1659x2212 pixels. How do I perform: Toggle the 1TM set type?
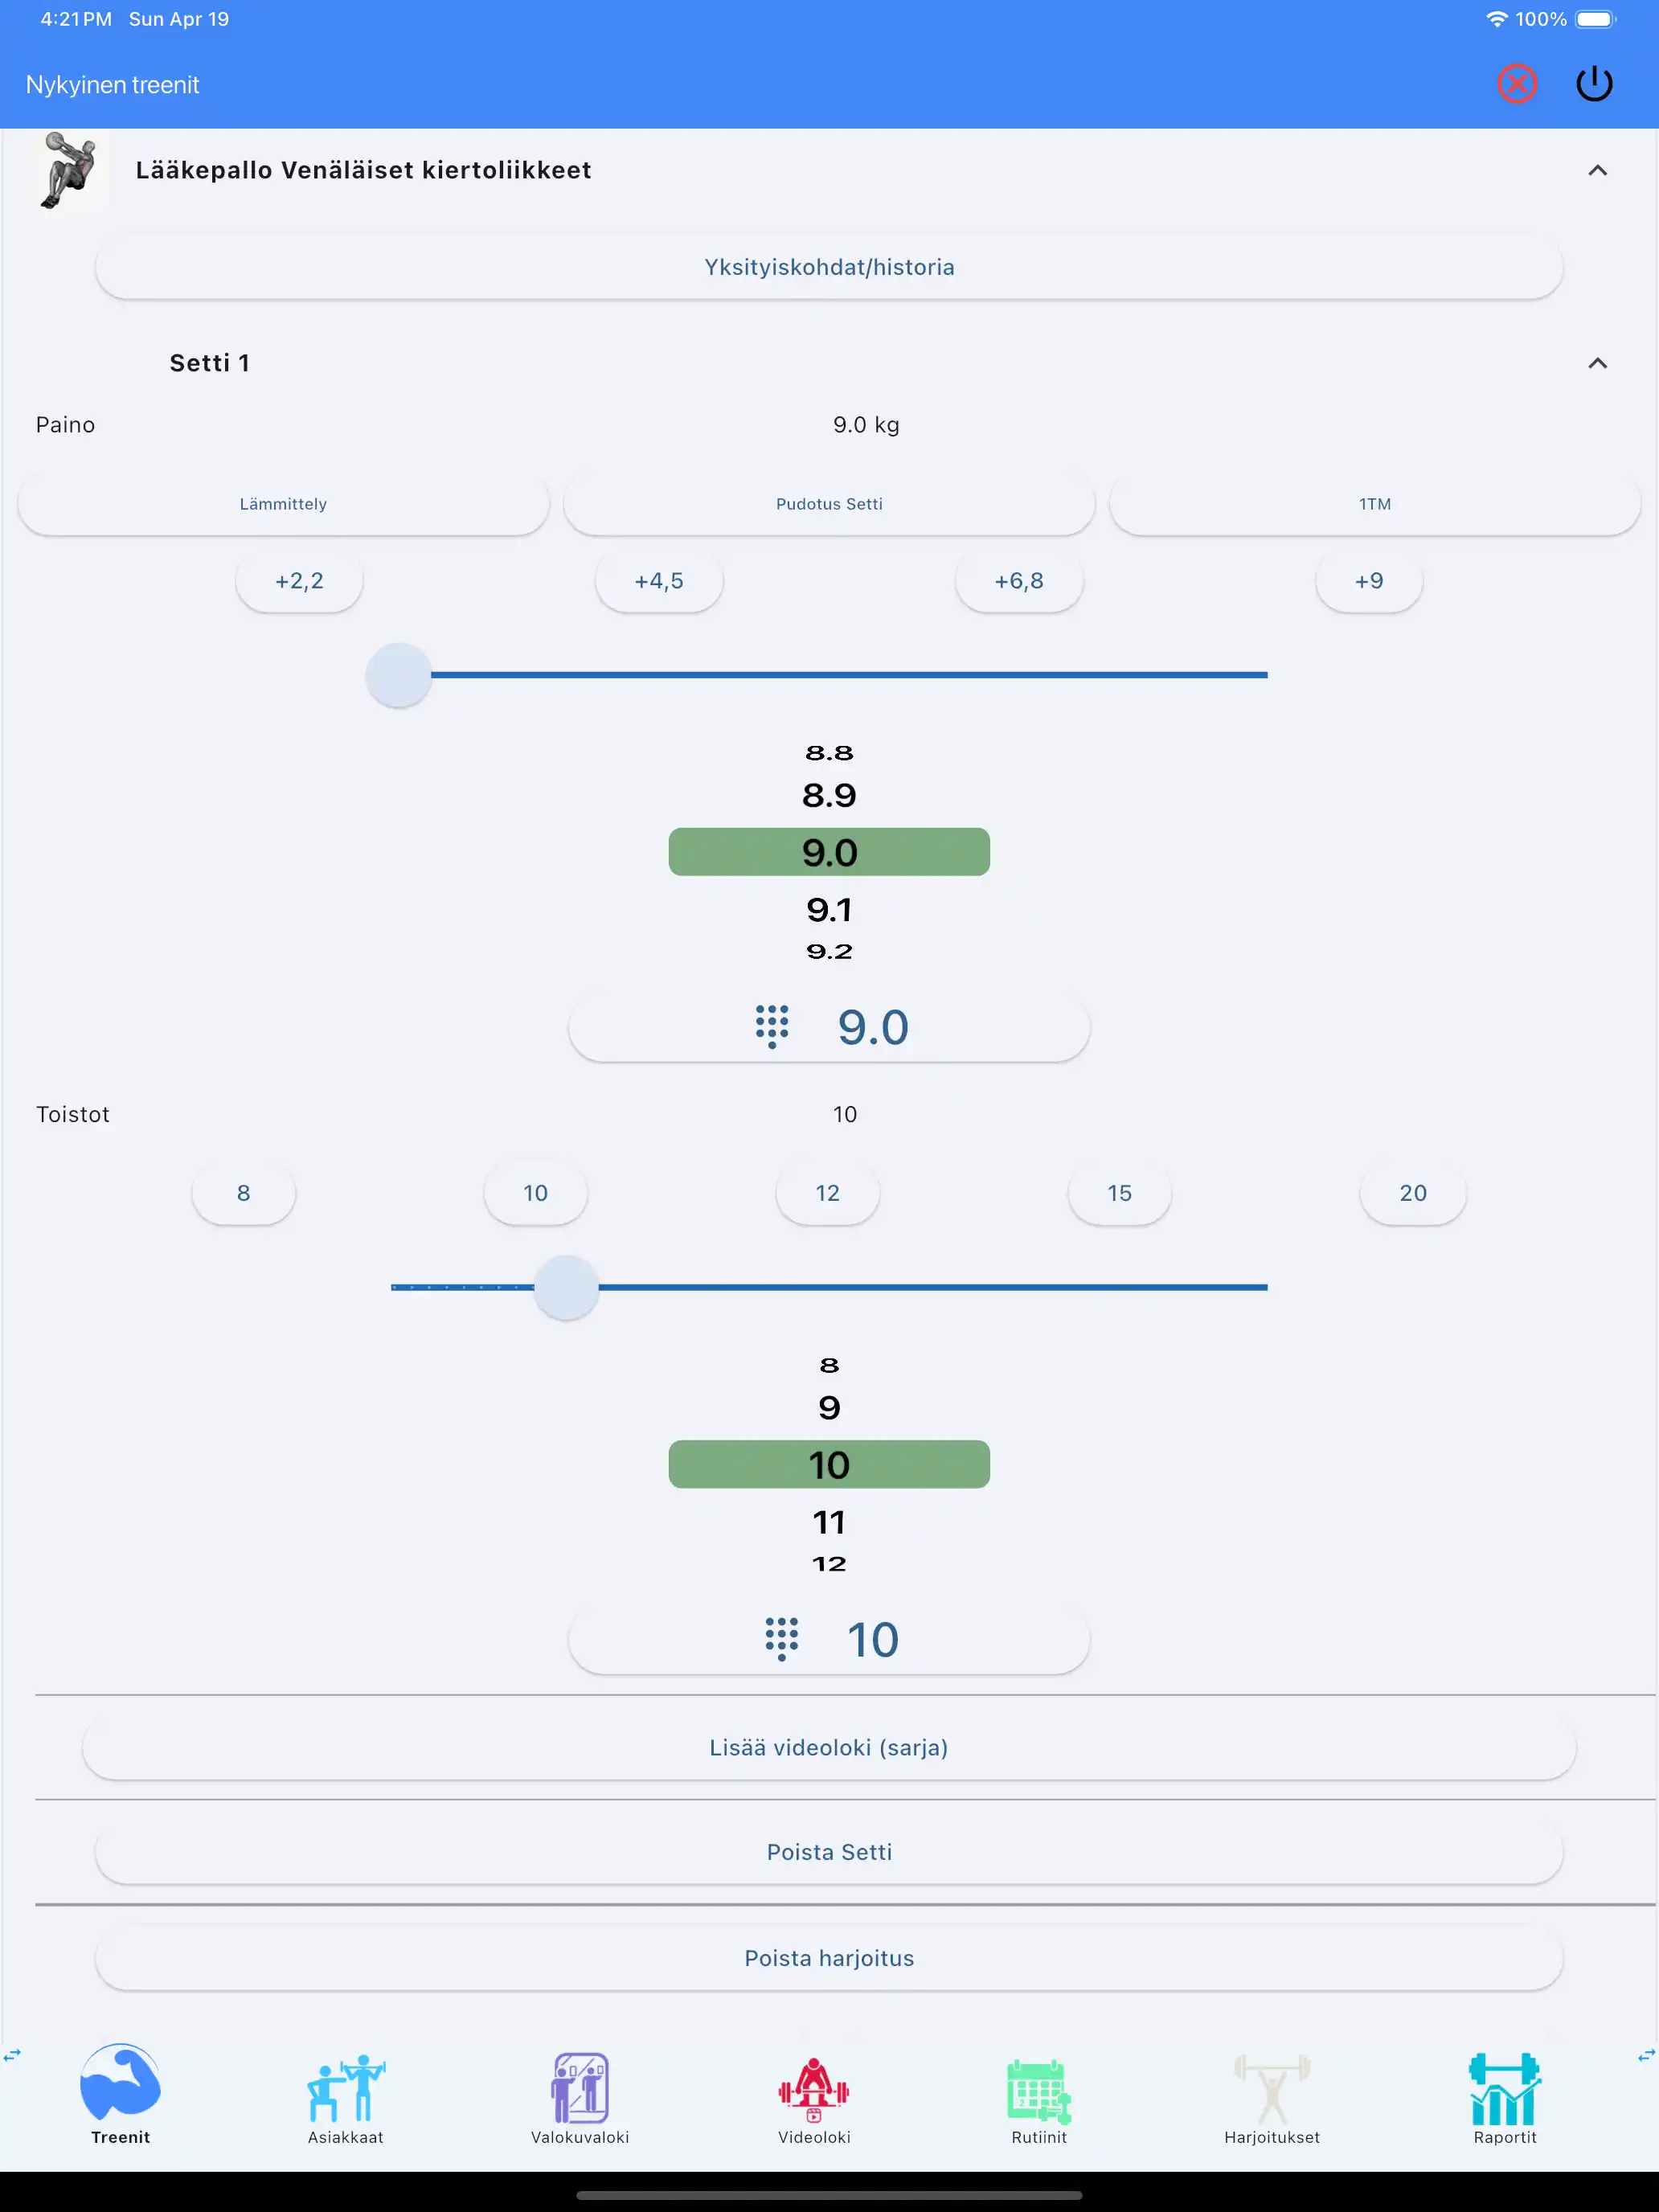[x=1374, y=504]
